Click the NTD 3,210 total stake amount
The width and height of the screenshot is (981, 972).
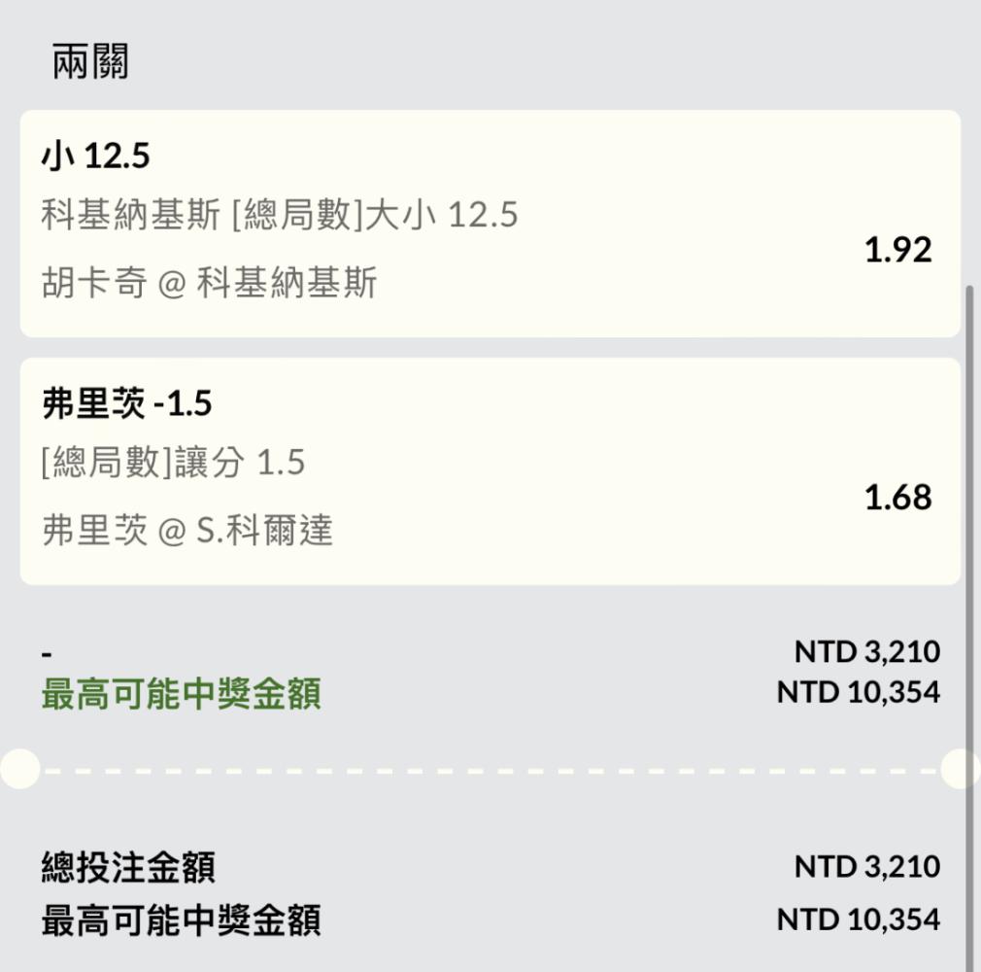coord(867,867)
